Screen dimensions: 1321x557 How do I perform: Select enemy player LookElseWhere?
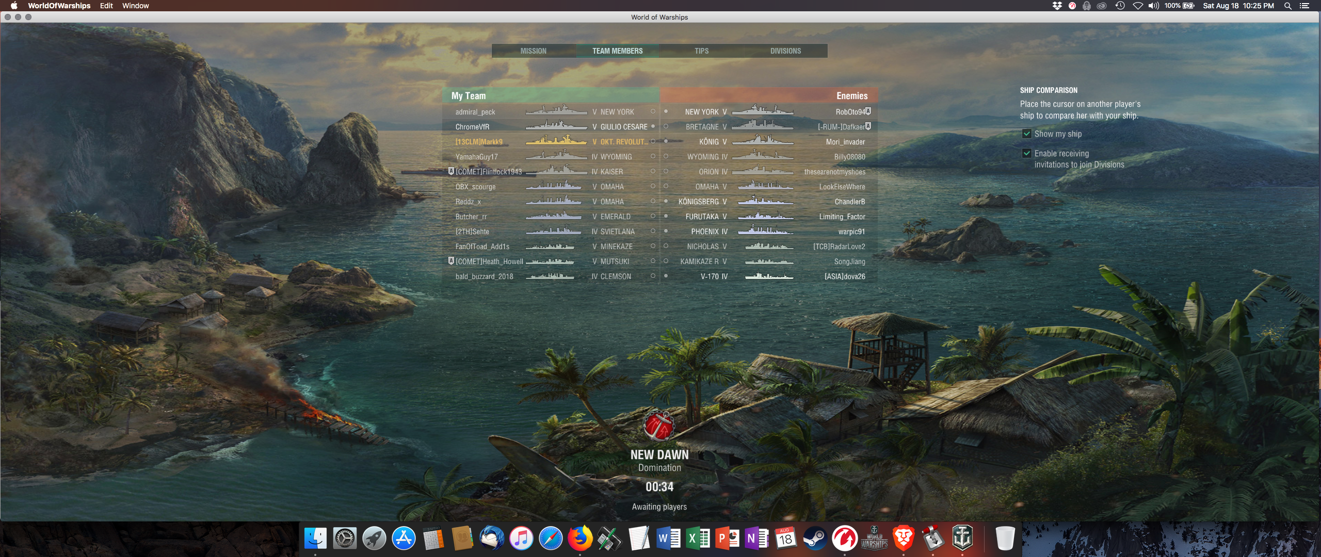click(x=842, y=187)
